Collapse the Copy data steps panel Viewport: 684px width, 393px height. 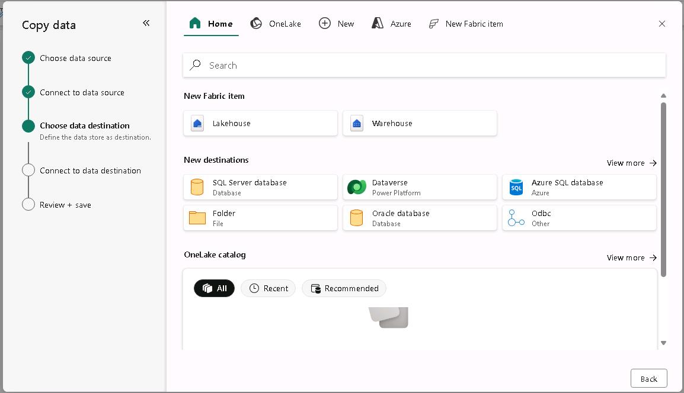pyautogui.click(x=146, y=23)
